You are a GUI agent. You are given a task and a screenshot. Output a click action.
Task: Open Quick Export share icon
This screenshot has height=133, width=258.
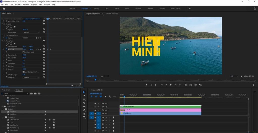pos(255,9)
